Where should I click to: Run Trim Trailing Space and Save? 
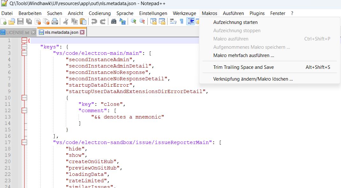pyautogui.click(x=270, y=67)
